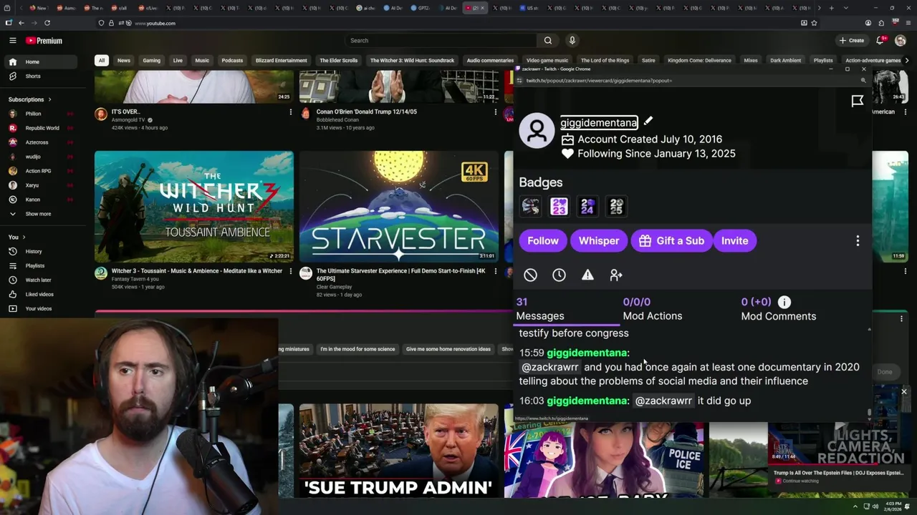Click the voice search microphone icon
917x515 pixels.
tap(572, 41)
